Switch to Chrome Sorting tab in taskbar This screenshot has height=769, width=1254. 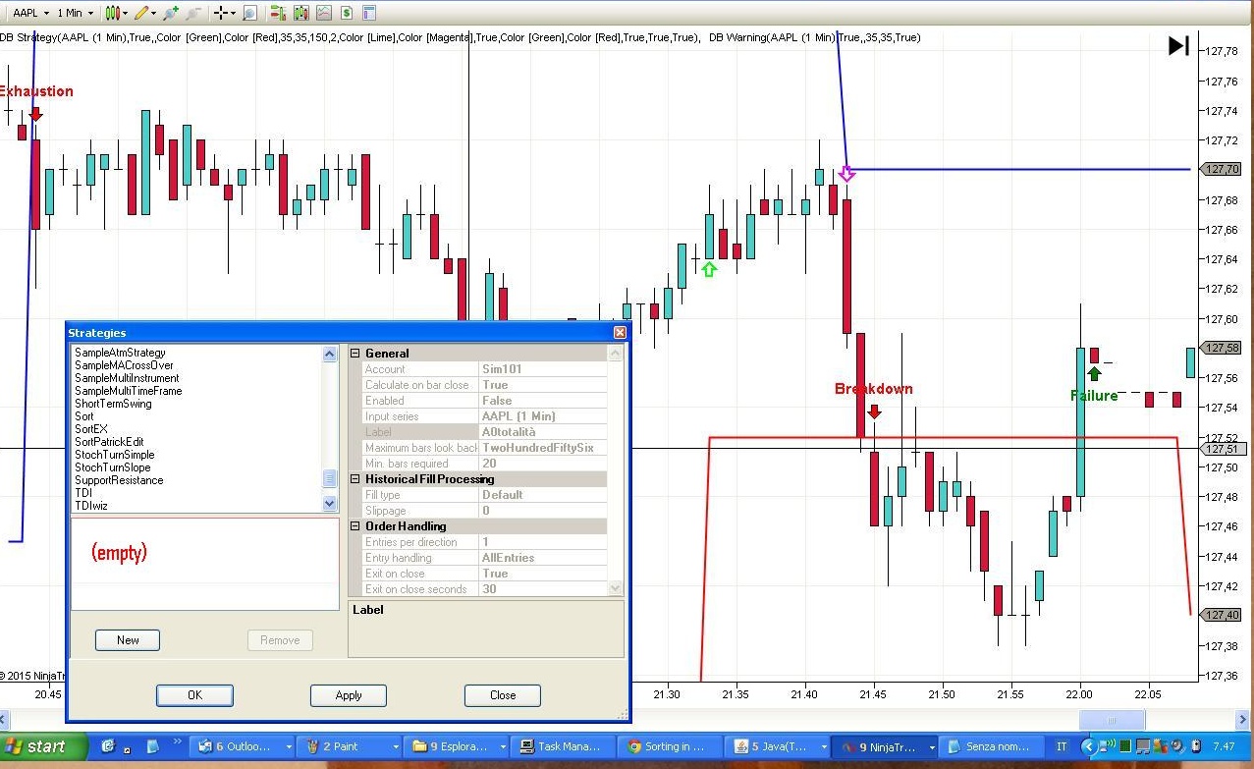click(x=672, y=746)
